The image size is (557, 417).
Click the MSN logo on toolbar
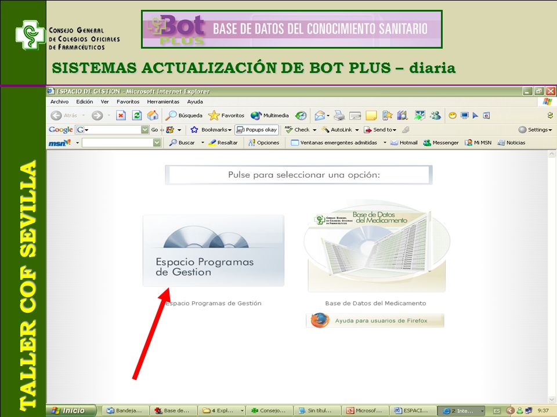click(x=59, y=143)
